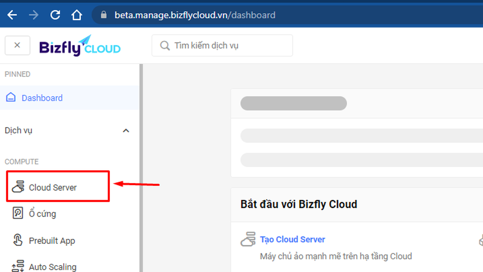Click the Dashboard home icon in sidebar

coord(11,97)
